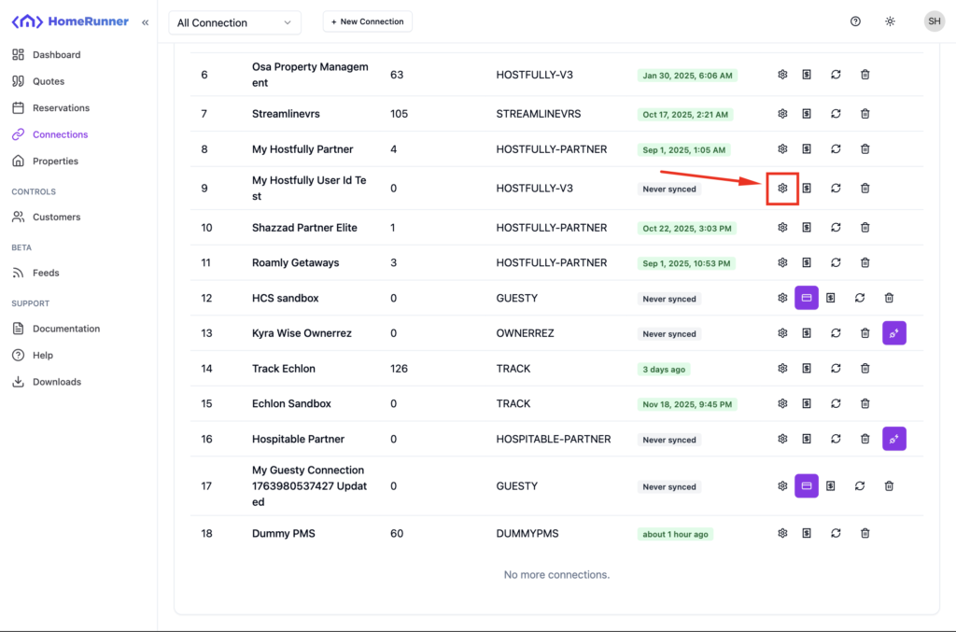Toggle the light/dark theme sun icon

coord(890,21)
